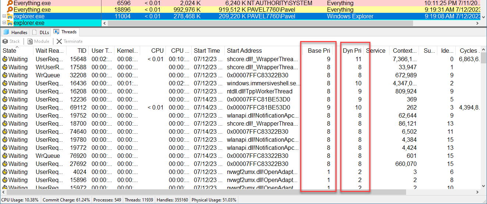Click the Stack toolbar icon
Screen dimensions: 487x204
6,41
